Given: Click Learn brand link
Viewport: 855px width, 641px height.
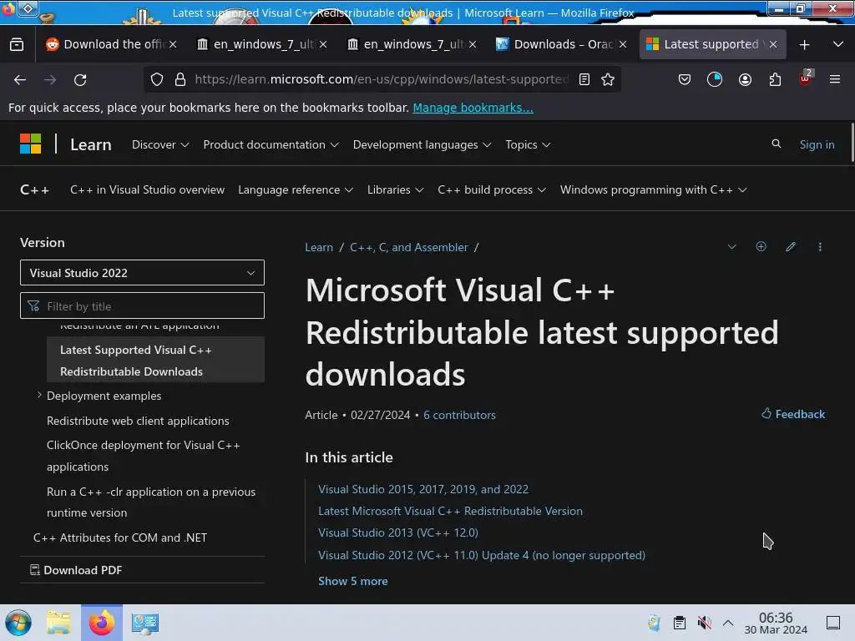Looking at the screenshot, I should click(x=91, y=144).
